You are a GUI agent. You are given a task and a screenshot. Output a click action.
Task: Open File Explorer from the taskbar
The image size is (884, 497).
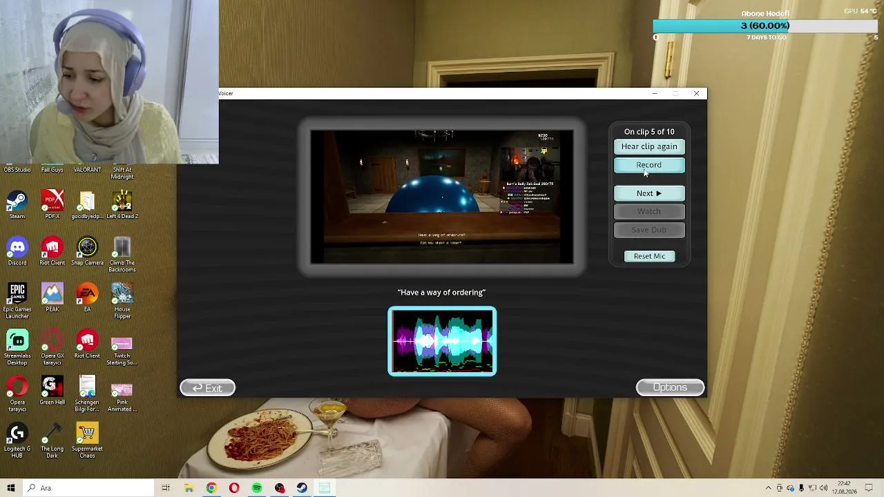click(189, 488)
